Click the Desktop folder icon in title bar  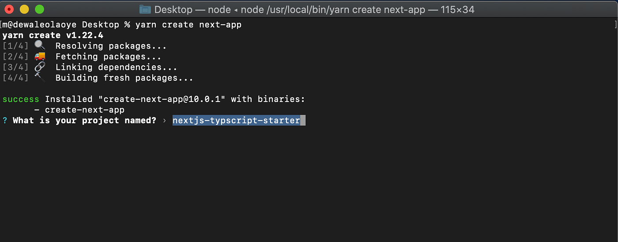tap(145, 9)
